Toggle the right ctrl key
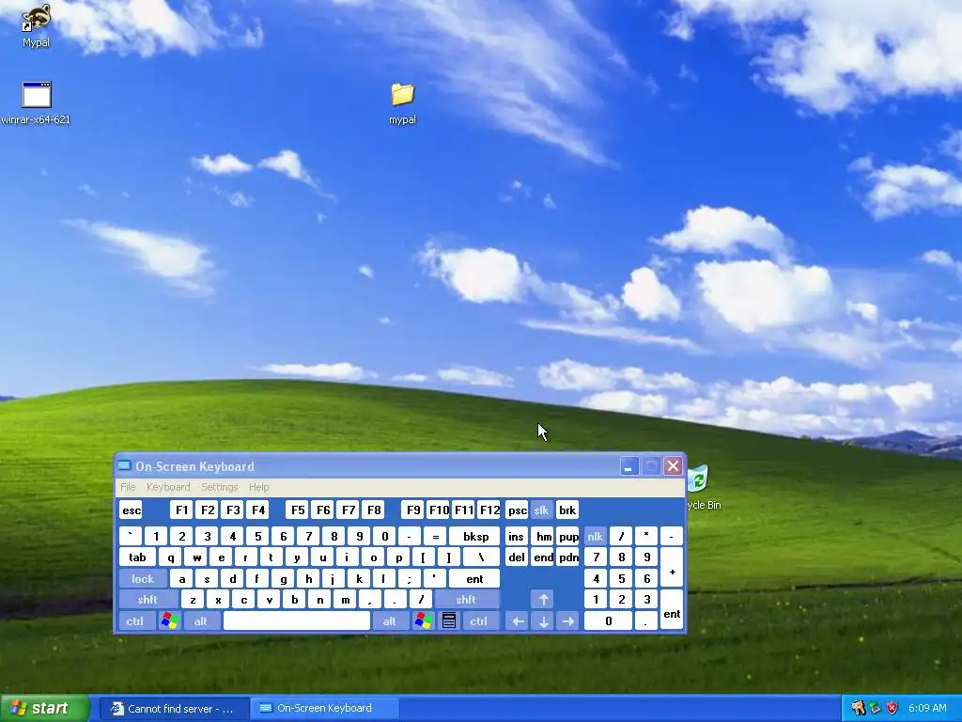The height and width of the screenshot is (722, 962). pyautogui.click(x=479, y=620)
